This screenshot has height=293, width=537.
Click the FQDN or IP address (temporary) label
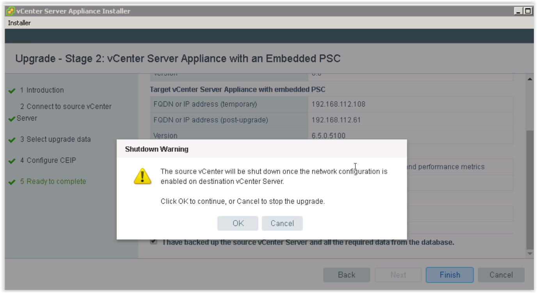(205, 104)
